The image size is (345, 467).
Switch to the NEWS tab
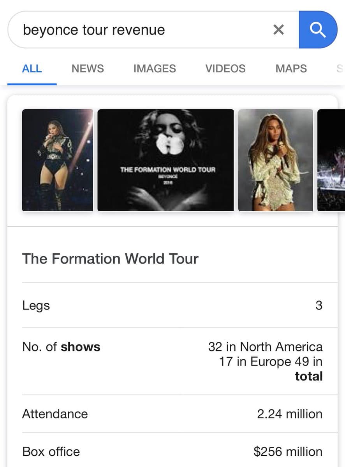tap(88, 69)
